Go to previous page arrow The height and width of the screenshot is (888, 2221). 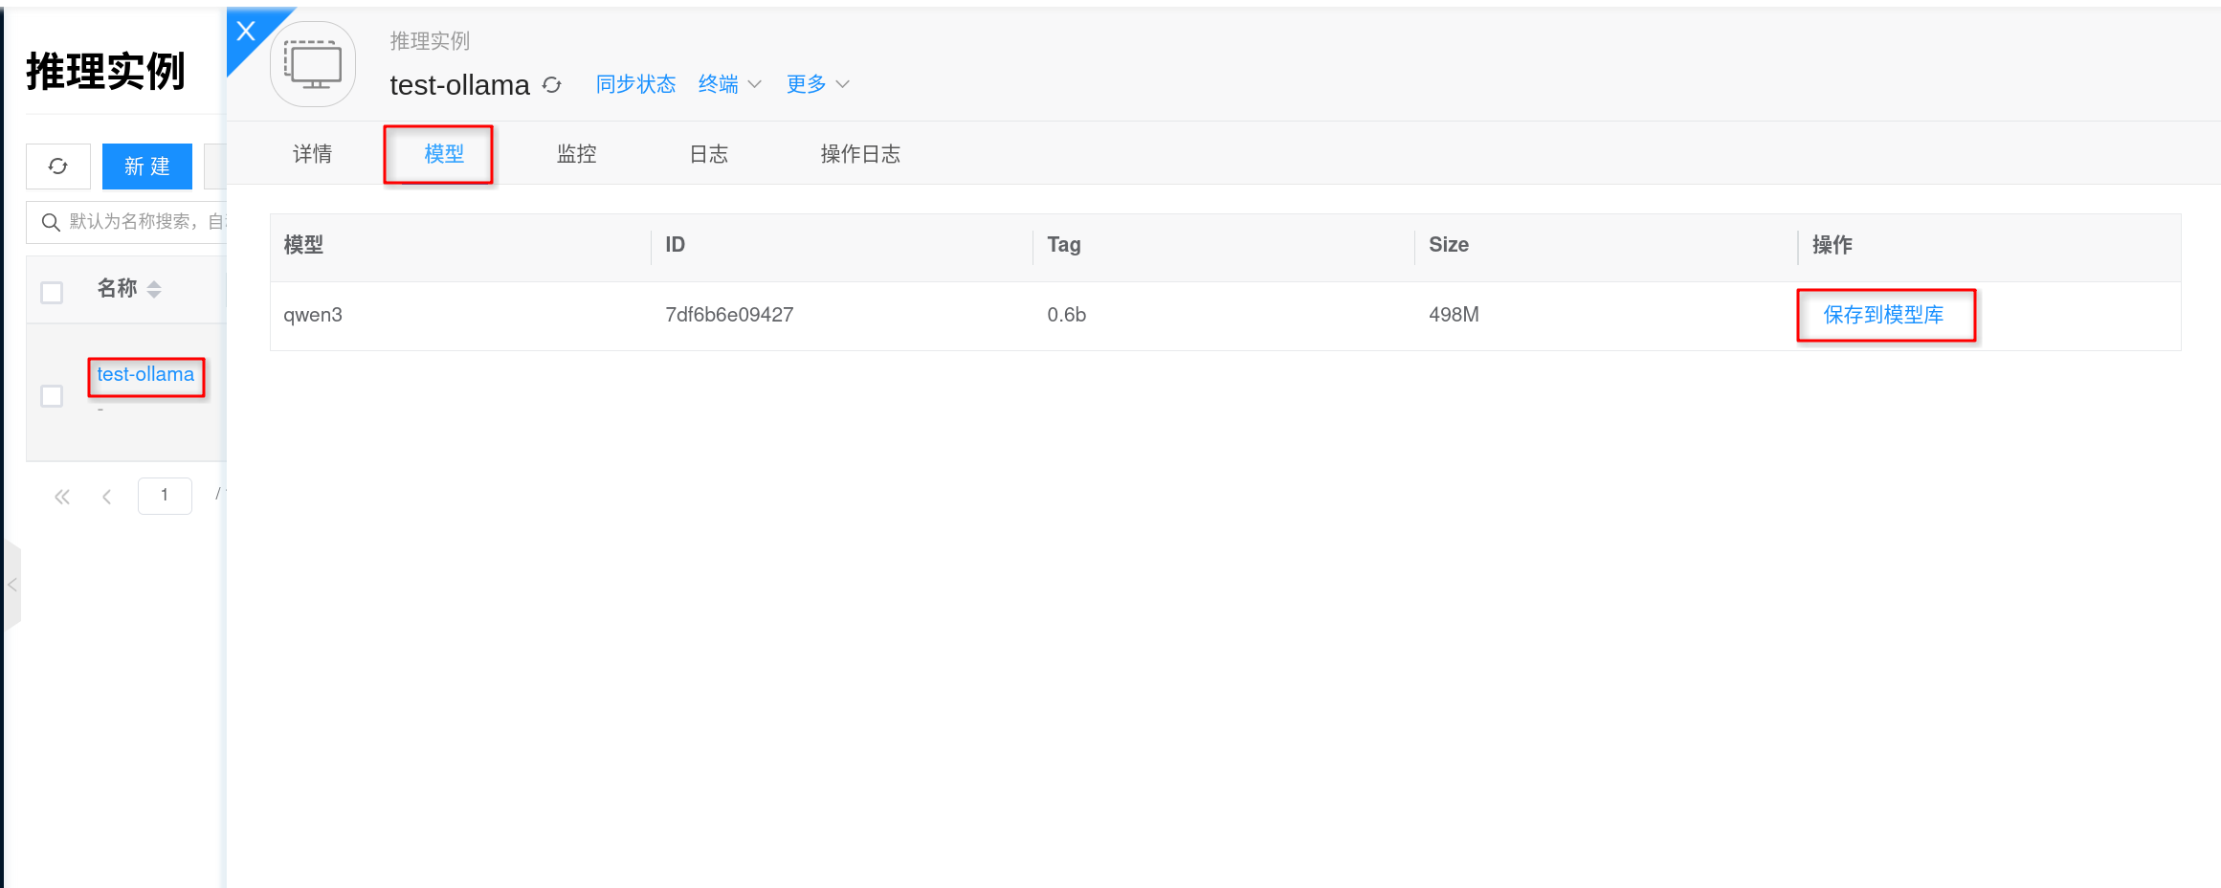[x=107, y=497]
